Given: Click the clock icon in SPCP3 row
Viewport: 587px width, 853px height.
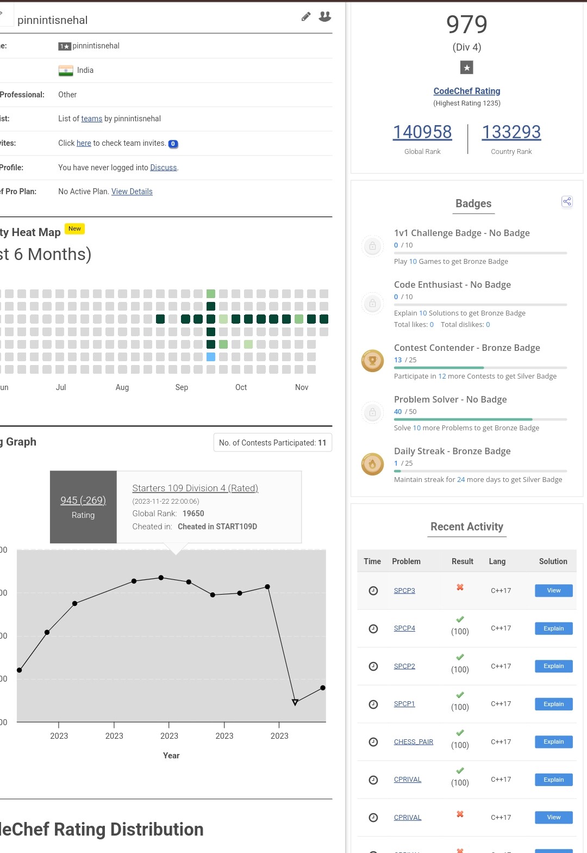Looking at the screenshot, I should [373, 591].
